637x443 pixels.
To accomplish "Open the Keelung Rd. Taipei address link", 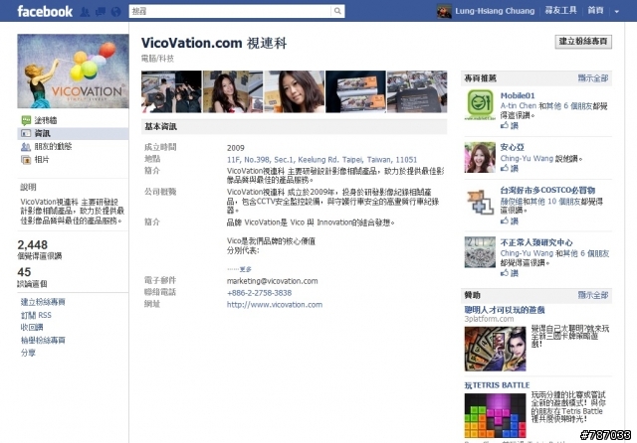I will [x=321, y=160].
